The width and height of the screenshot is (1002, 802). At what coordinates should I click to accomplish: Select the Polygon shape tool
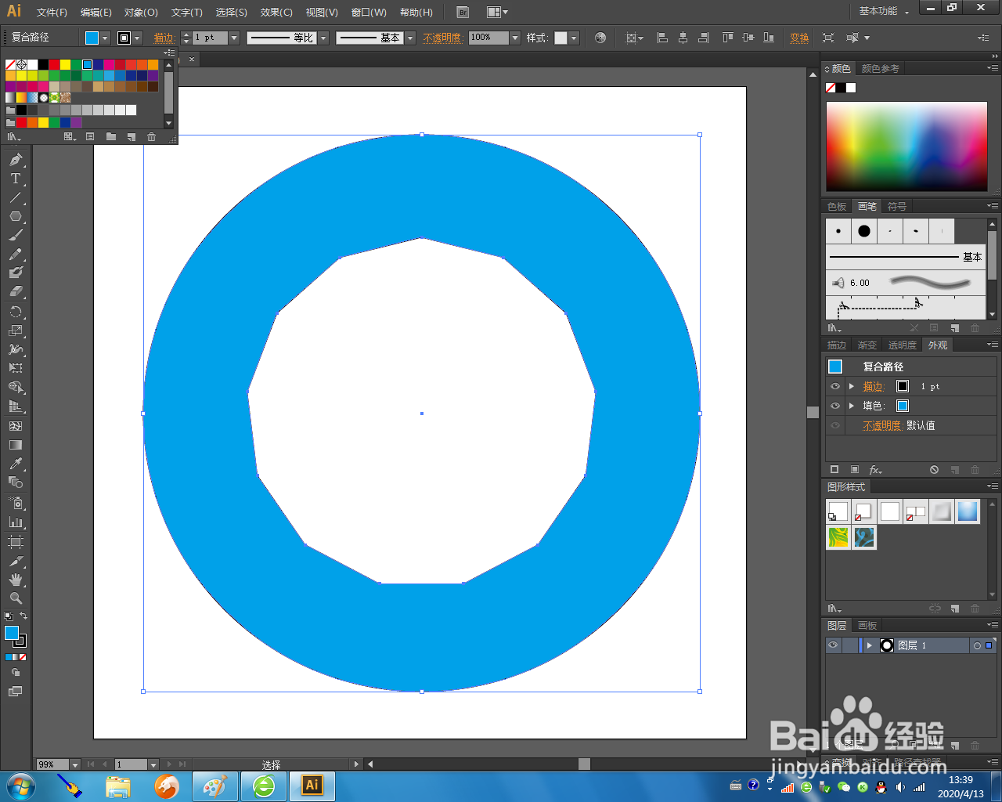pyautogui.click(x=16, y=216)
